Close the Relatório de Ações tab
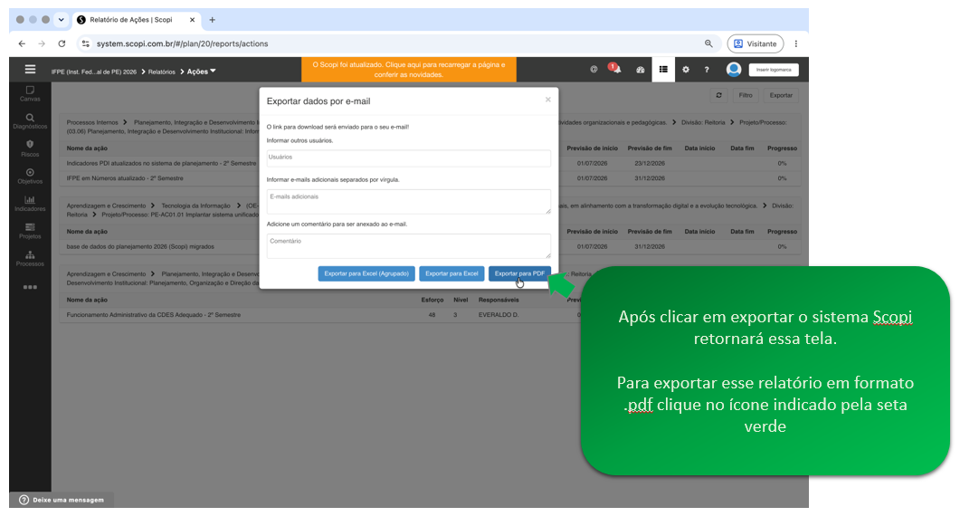Screen dimensions: 960x526 pyautogui.click(x=192, y=20)
